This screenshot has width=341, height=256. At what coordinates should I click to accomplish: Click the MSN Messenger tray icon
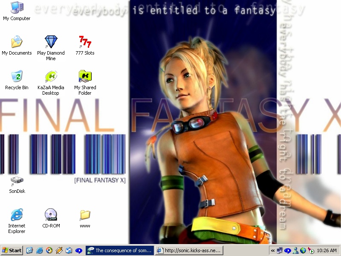[x=295, y=250]
